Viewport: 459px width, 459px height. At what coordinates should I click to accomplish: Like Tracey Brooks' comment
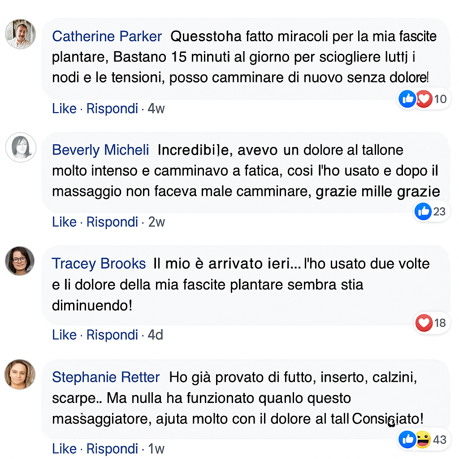(x=64, y=335)
